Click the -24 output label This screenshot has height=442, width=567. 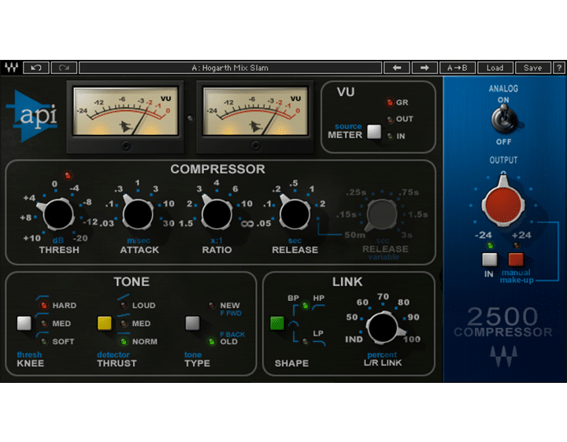coord(484,235)
